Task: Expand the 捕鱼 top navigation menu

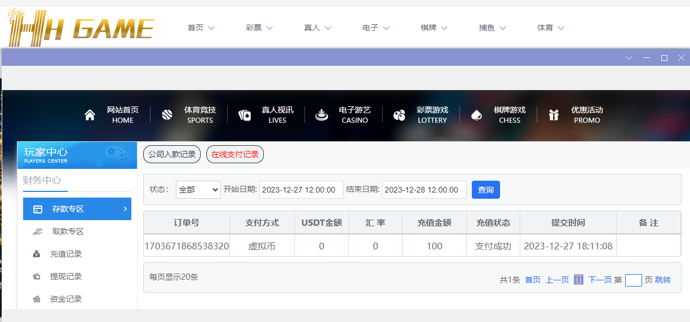Action: click(x=492, y=28)
